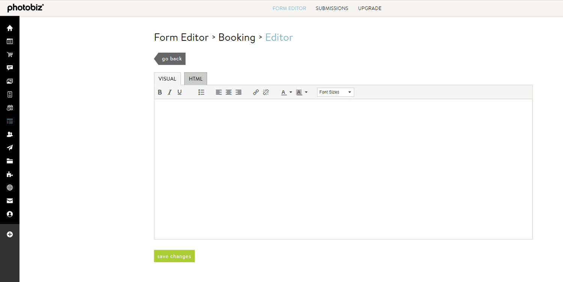Click the save changes button
The image size is (563, 282).
point(174,256)
